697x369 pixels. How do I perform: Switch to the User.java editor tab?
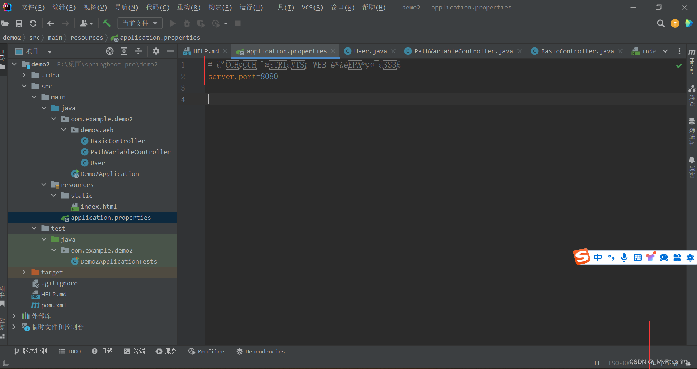pos(370,51)
